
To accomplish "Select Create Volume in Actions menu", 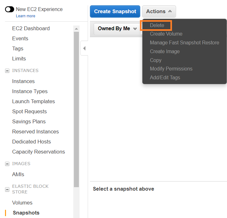I will [166, 34].
